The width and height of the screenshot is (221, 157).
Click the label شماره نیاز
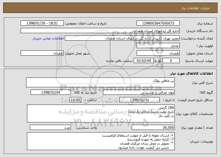pos(205,23)
